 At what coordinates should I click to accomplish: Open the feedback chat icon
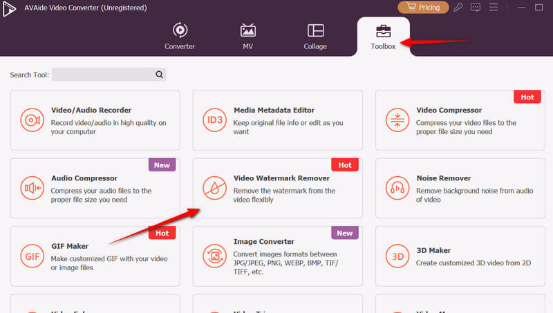tap(476, 7)
